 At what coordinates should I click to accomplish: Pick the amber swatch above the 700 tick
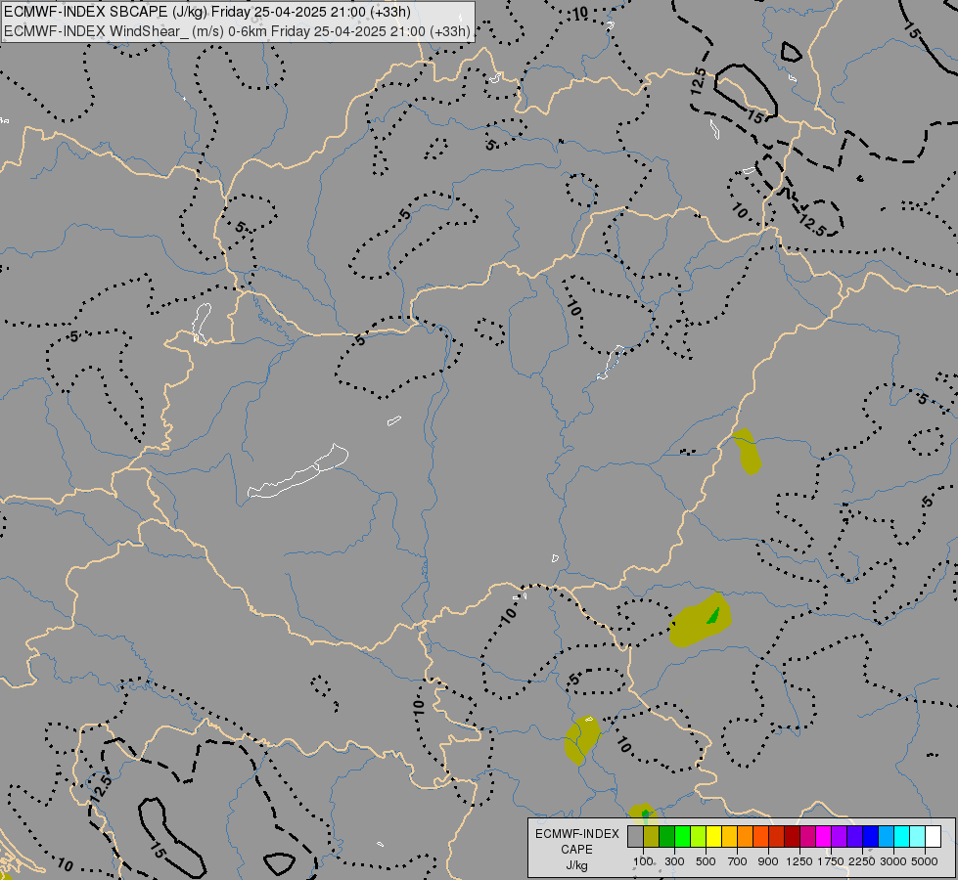pos(729,837)
